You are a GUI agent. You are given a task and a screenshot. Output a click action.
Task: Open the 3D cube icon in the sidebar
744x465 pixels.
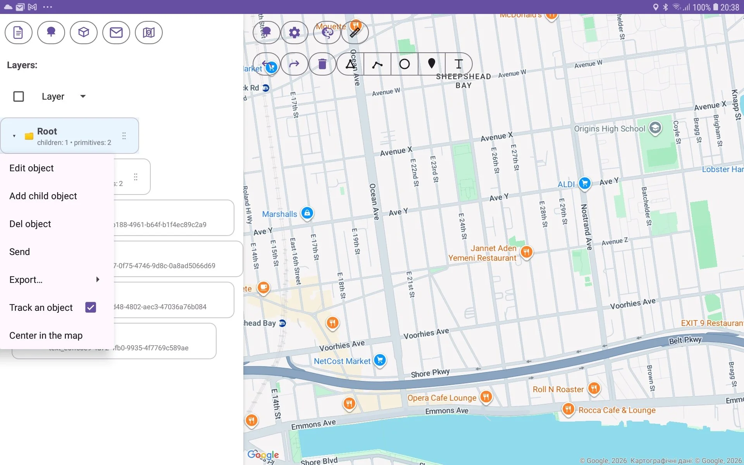(83, 33)
